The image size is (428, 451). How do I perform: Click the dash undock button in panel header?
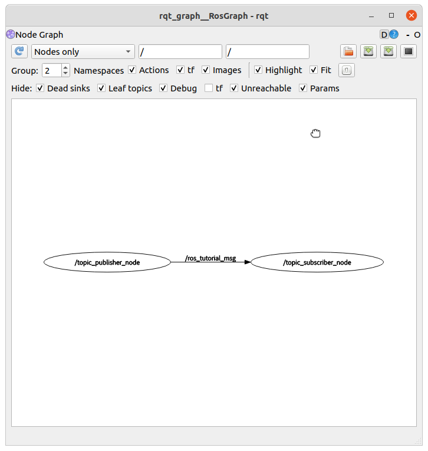408,35
